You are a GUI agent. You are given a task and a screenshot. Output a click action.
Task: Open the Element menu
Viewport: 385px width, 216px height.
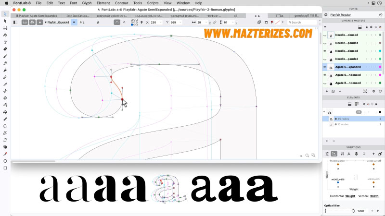(x=103, y=3)
